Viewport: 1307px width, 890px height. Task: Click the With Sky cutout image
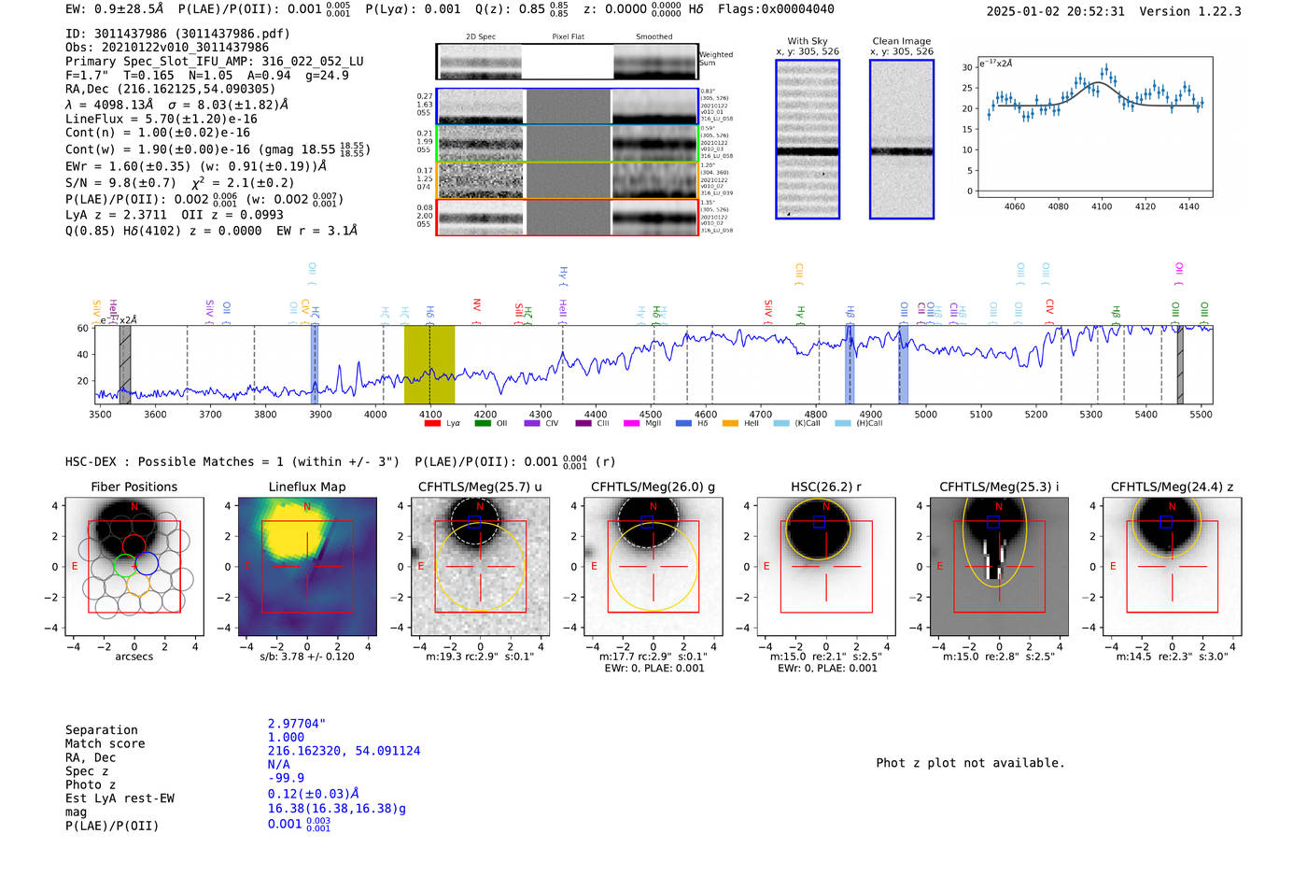tap(808, 139)
